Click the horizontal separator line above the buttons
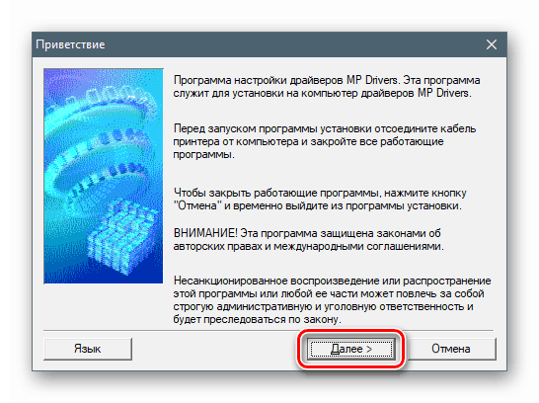Image resolution: width=539 pixels, height=403 pixels. tap(269, 331)
